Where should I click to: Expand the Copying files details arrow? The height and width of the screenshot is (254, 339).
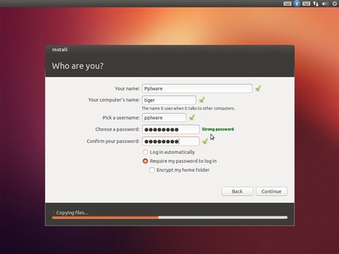click(x=54, y=213)
